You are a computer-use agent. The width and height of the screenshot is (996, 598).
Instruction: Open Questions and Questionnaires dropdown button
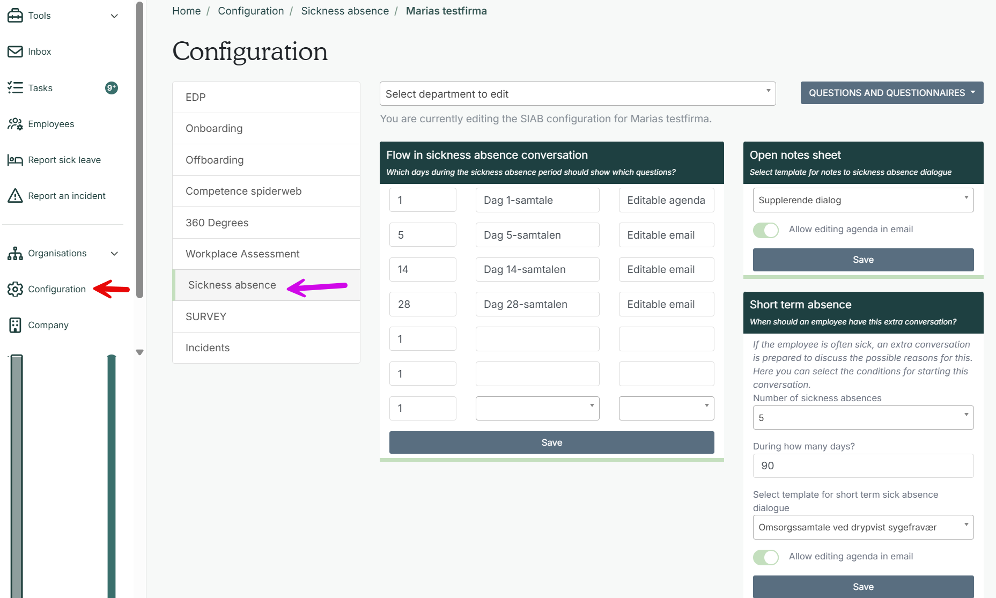[x=892, y=93]
